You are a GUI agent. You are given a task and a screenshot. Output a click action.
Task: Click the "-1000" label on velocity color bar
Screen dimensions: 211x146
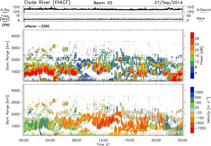200,128
